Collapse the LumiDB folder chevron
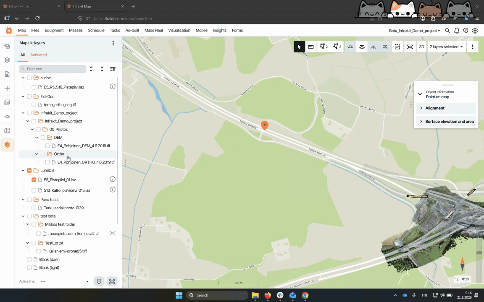This screenshot has height=302, width=484. click(x=23, y=170)
